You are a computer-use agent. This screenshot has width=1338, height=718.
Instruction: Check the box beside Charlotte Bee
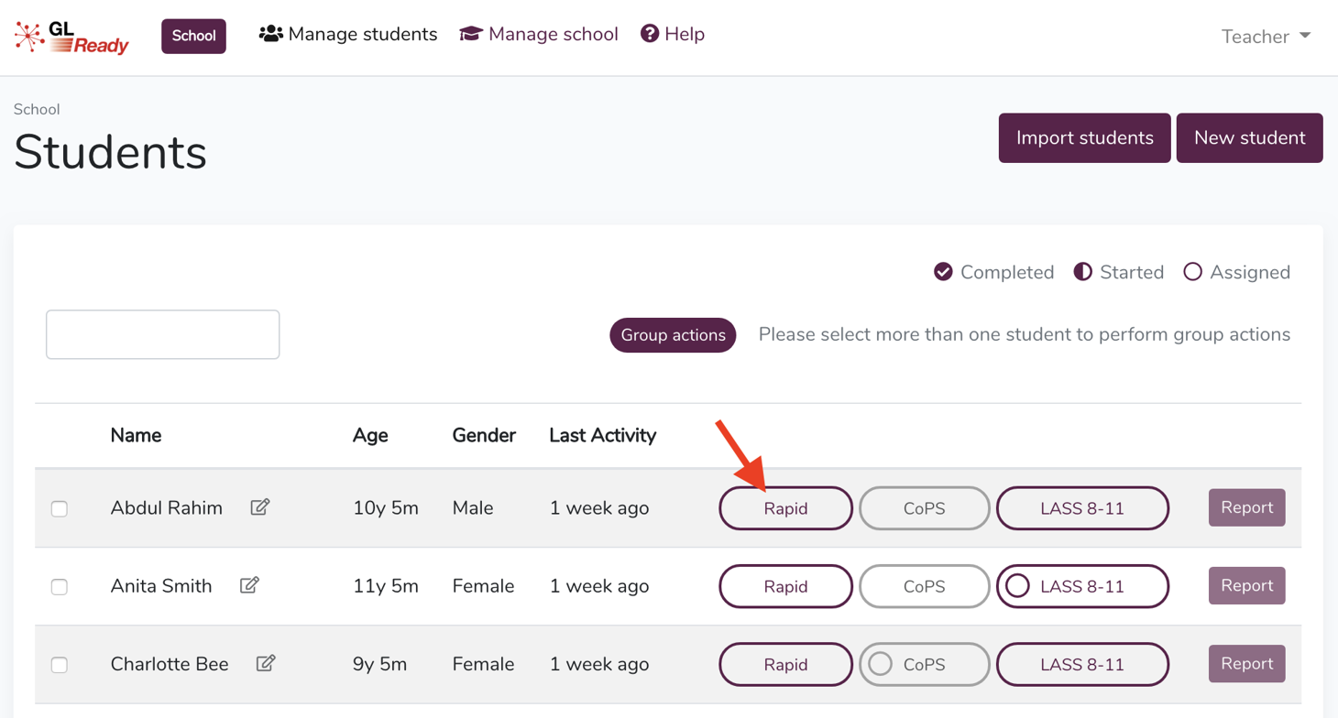(x=60, y=664)
